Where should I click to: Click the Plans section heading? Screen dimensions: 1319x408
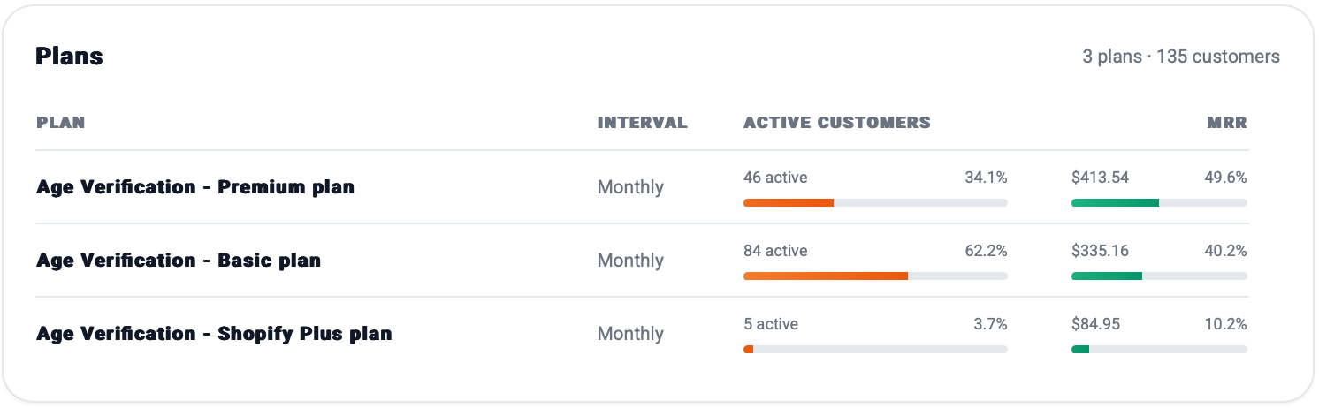pyautogui.click(x=69, y=57)
